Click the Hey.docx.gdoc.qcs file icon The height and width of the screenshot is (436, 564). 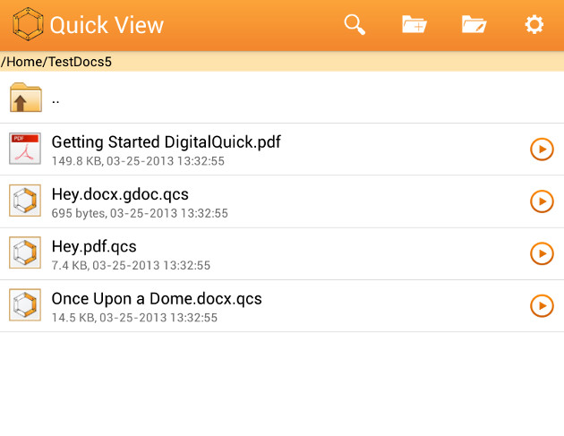[x=25, y=201]
